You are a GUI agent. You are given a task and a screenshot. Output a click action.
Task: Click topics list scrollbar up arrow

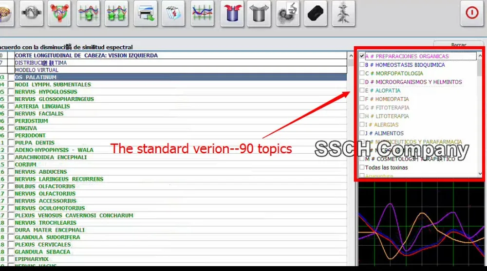[x=480, y=56]
